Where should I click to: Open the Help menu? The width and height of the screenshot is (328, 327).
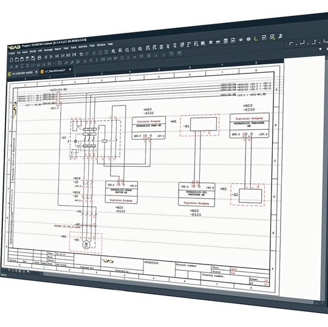point(110,44)
